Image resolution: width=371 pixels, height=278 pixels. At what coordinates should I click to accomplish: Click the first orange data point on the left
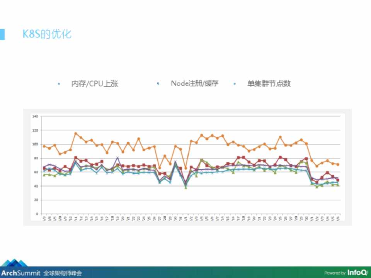(44, 146)
